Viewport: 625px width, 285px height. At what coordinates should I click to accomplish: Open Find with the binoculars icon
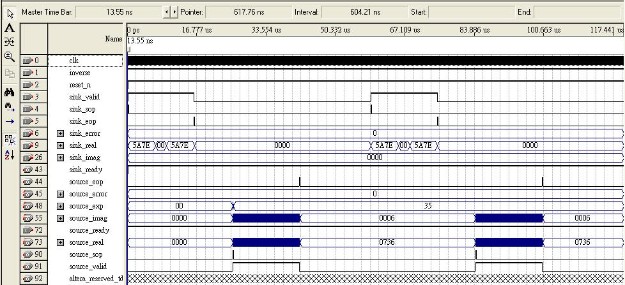10,92
